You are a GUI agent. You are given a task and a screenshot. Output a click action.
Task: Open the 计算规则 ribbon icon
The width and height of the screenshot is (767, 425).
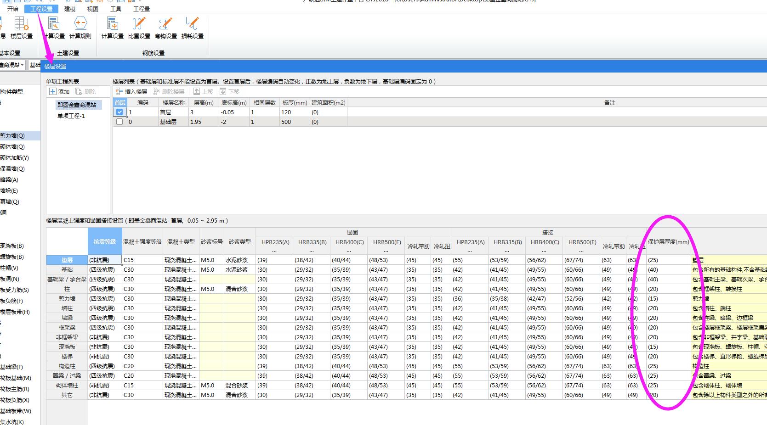pyautogui.click(x=80, y=28)
